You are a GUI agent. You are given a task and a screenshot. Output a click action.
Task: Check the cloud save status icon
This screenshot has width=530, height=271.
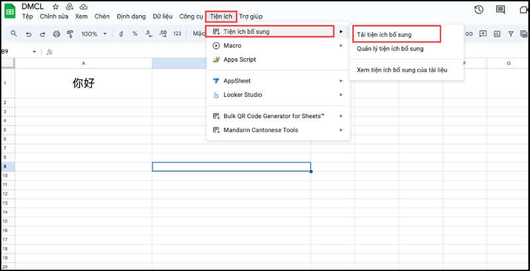coord(83,7)
